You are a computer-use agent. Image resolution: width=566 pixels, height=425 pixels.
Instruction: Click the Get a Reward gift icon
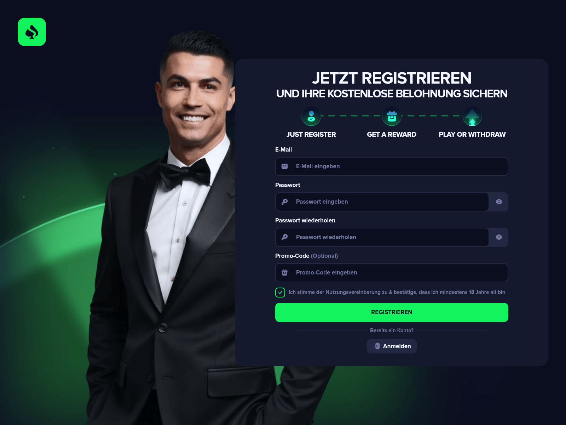coord(392,116)
